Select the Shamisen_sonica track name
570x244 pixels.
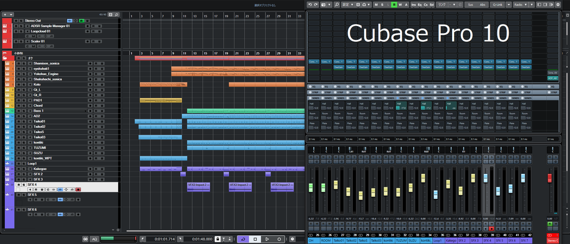point(47,63)
